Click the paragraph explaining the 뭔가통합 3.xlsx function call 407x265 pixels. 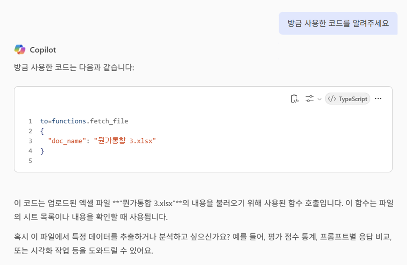pyautogui.click(x=203, y=210)
